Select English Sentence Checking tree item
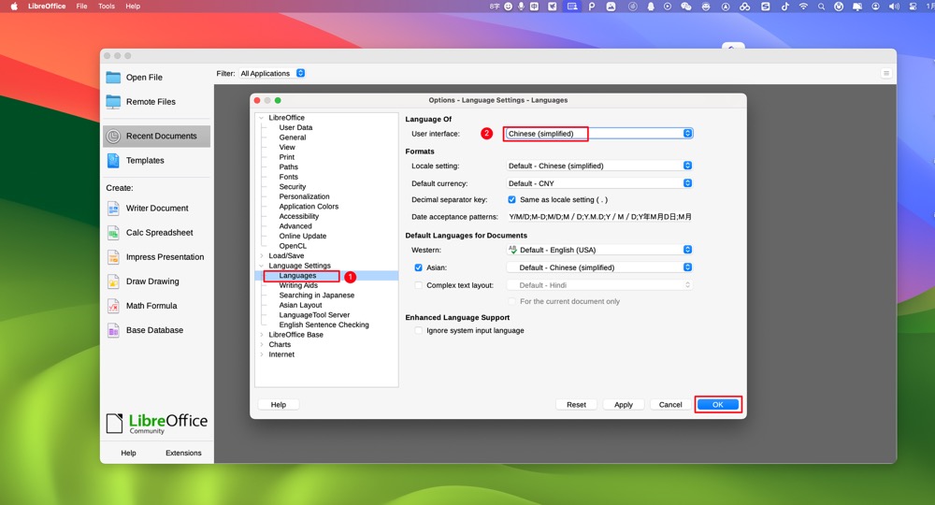Screen dimensions: 935x505 pyautogui.click(x=324, y=325)
